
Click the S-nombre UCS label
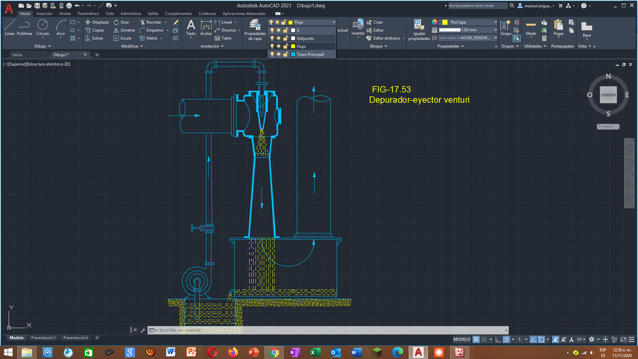tap(608, 127)
